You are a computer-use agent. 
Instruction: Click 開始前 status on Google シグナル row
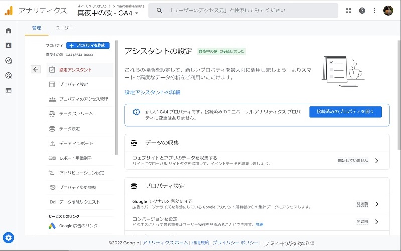[362, 204]
